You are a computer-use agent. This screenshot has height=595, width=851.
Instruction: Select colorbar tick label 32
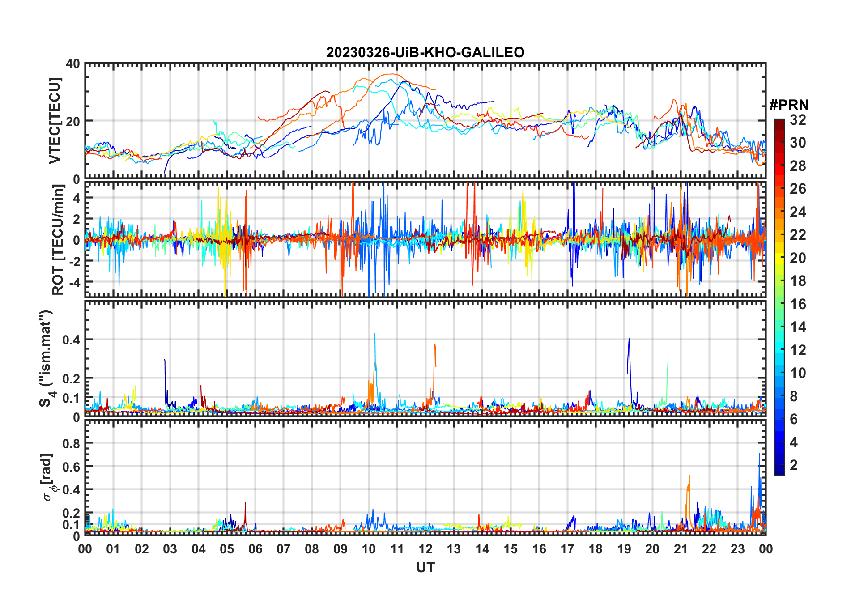[x=798, y=119]
